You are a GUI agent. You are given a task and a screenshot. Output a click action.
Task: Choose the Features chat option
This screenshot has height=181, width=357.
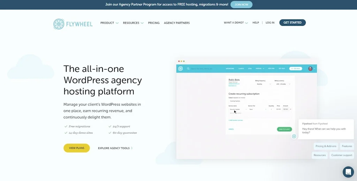point(347,146)
